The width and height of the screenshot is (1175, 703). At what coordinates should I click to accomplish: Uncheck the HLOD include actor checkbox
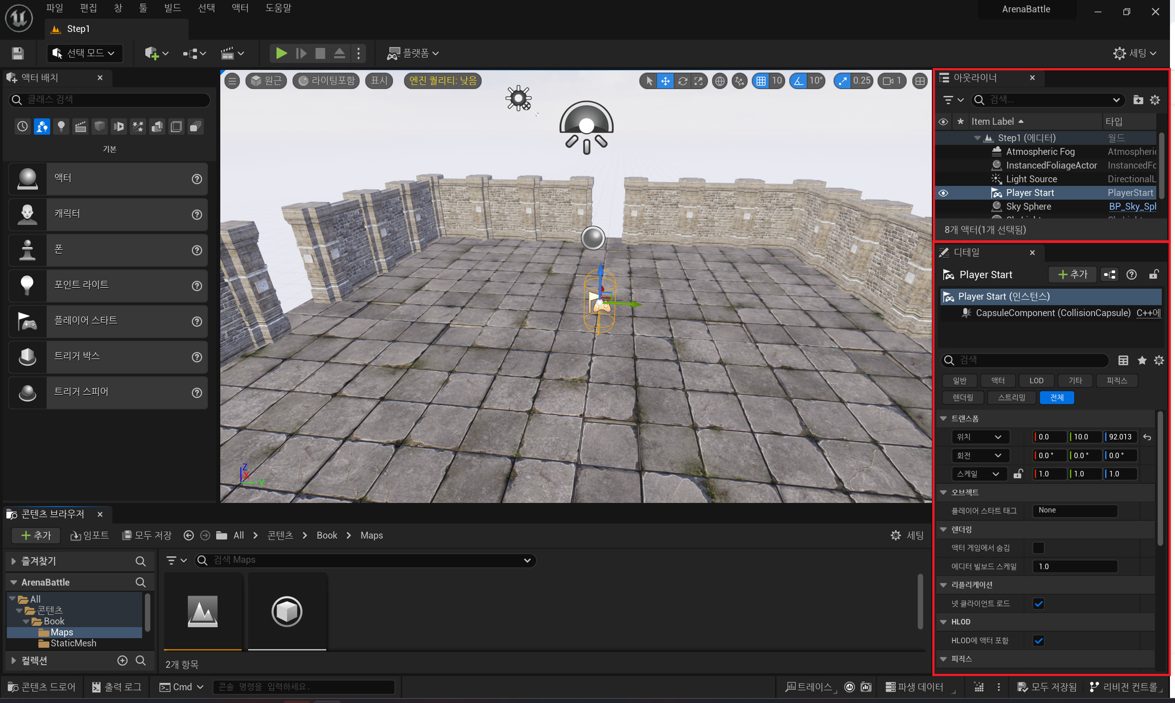[x=1038, y=640]
